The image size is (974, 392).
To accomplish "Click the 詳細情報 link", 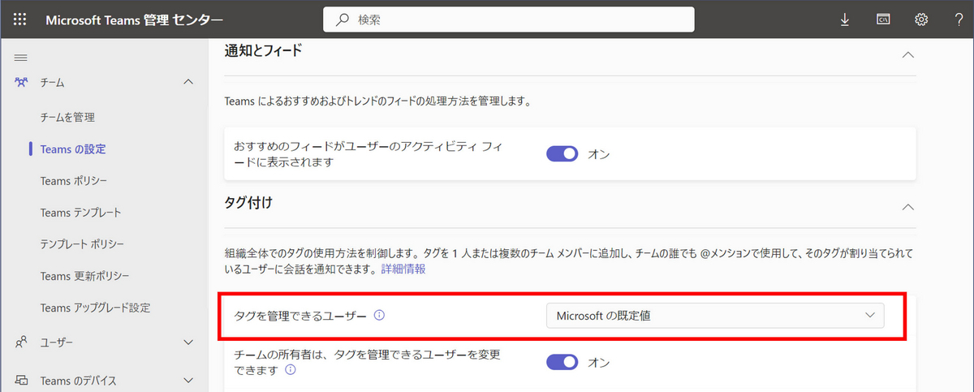I will 403,269.
